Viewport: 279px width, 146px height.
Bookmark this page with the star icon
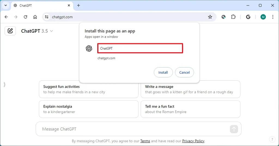coord(210,17)
